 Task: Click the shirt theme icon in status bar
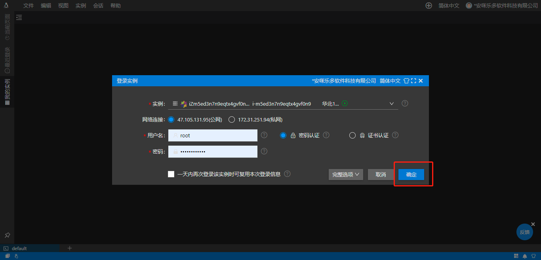pos(533,256)
